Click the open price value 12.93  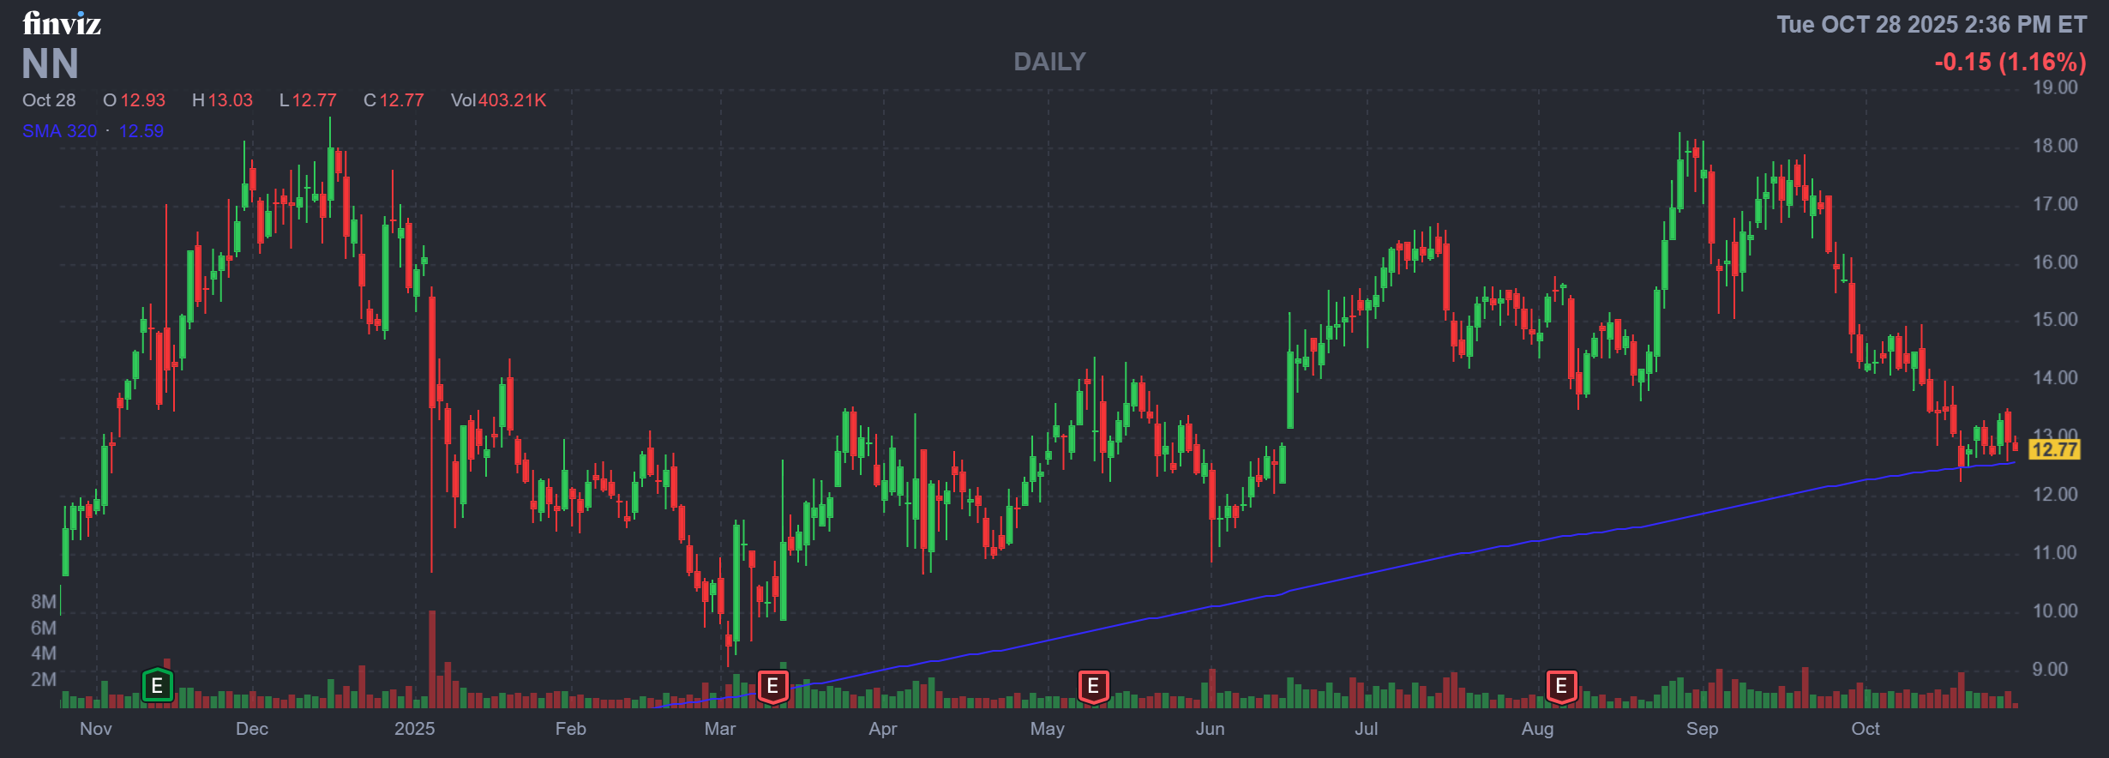pos(142,100)
